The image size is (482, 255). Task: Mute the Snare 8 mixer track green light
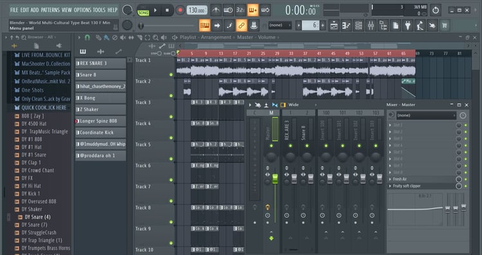(x=307, y=146)
